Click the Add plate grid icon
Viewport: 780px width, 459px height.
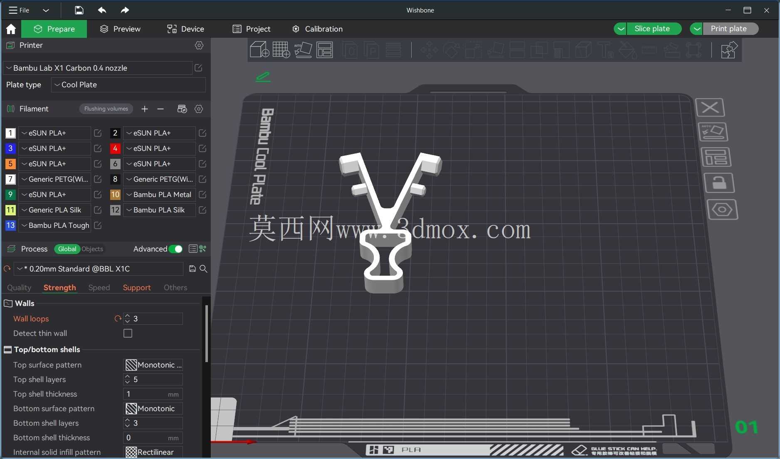click(281, 49)
